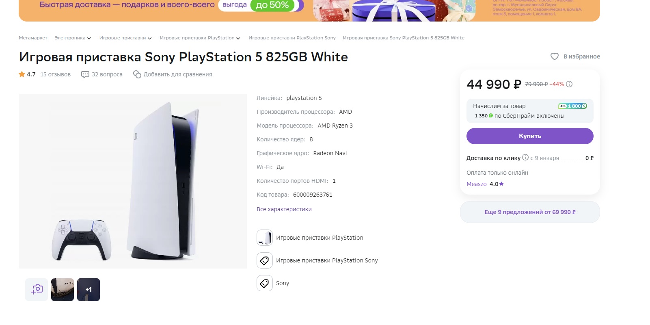This screenshot has height=325, width=650.
Task: Open the second product photo thumbnail
Action: click(x=63, y=290)
